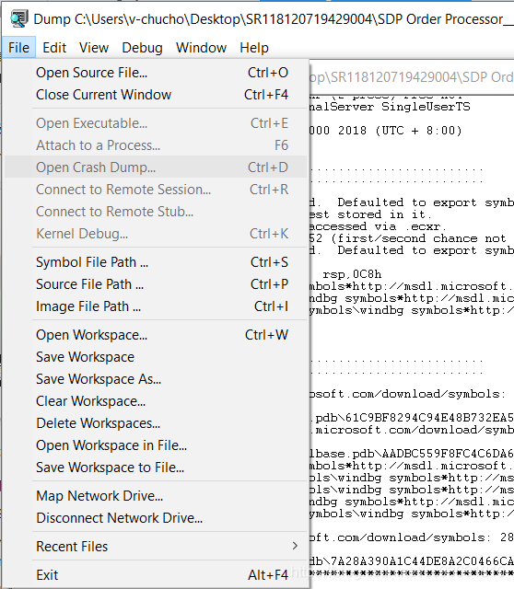Click Connect to Remote Session... entry

point(156,190)
